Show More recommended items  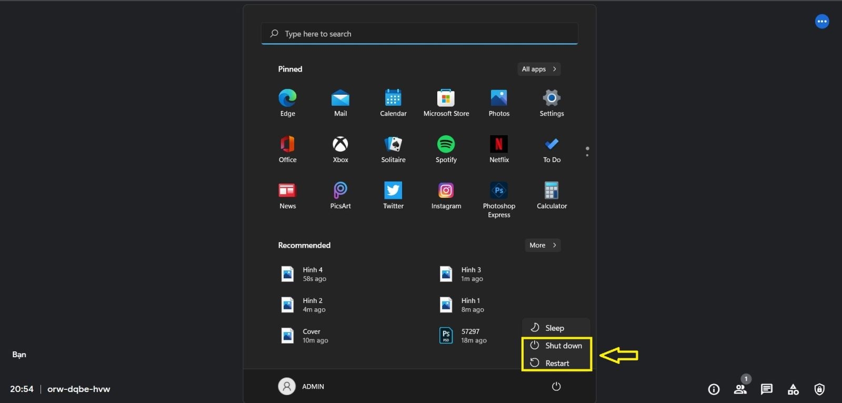point(543,245)
